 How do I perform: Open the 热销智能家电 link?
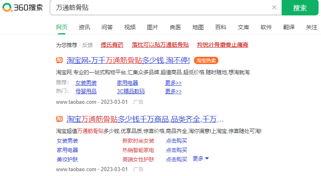[138, 150]
